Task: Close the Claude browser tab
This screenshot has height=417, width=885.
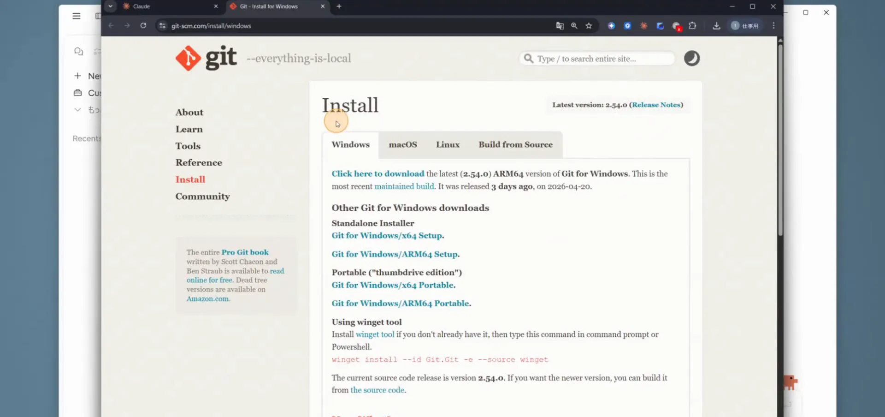Action: tap(216, 6)
